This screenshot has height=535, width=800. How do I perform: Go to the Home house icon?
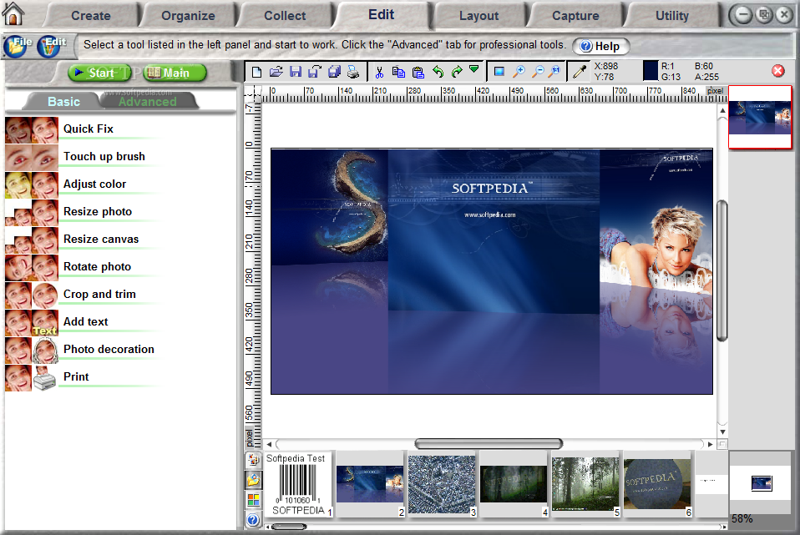(x=13, y=13)
